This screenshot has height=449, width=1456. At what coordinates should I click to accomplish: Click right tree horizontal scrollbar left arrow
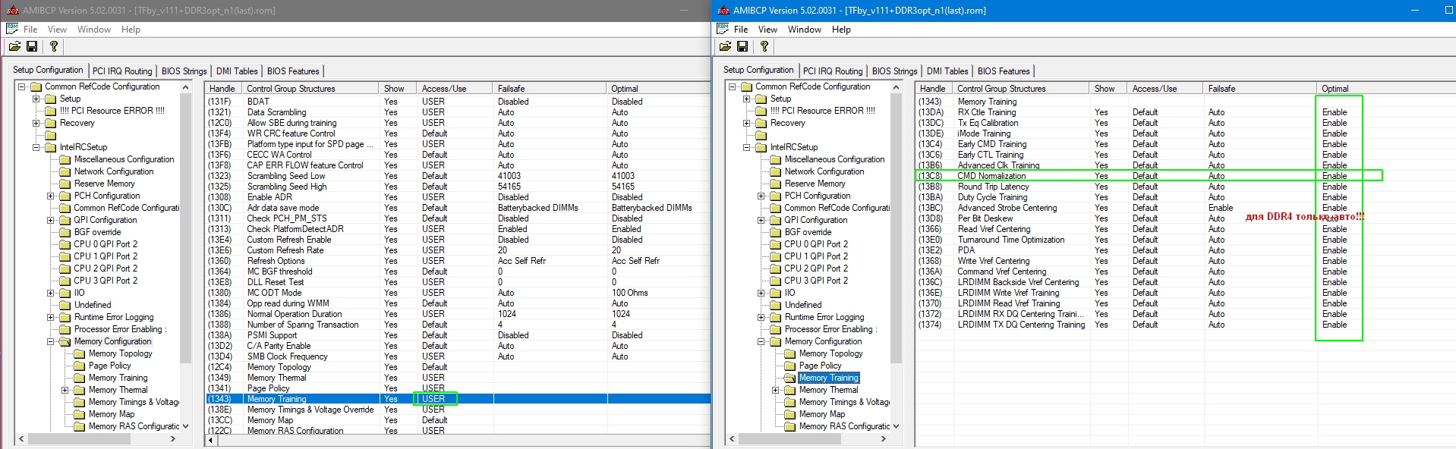coord(732,438)
